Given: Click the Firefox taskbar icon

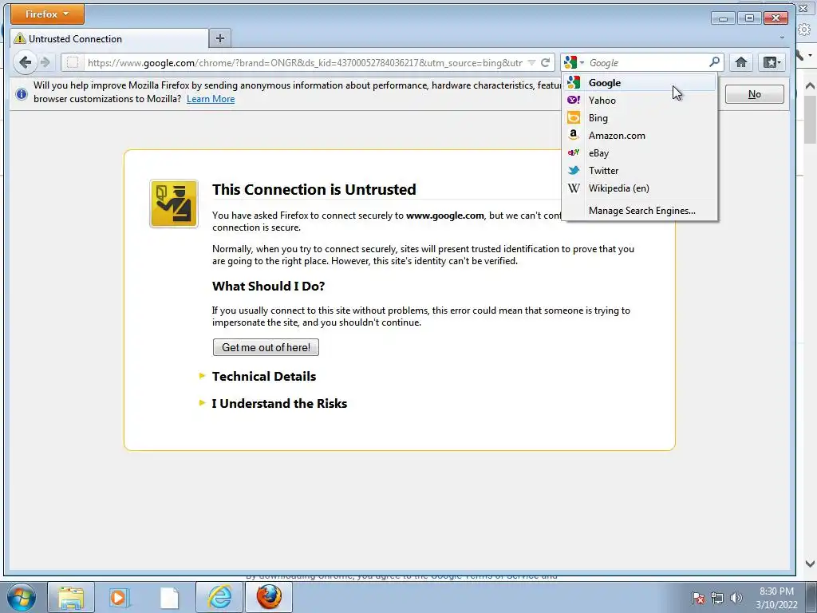Looking at the screenshot, I should pyautogui.click(x=269, y=597).
